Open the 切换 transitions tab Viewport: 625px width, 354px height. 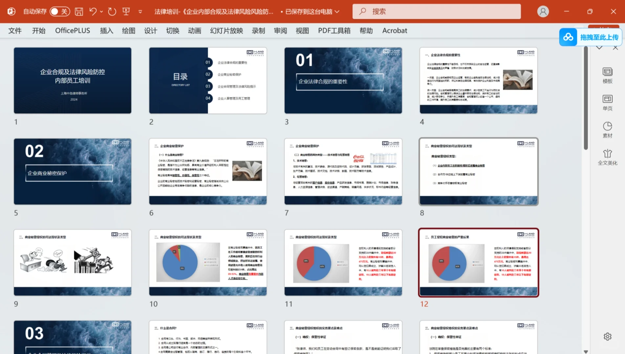click(x=173, y=30)
